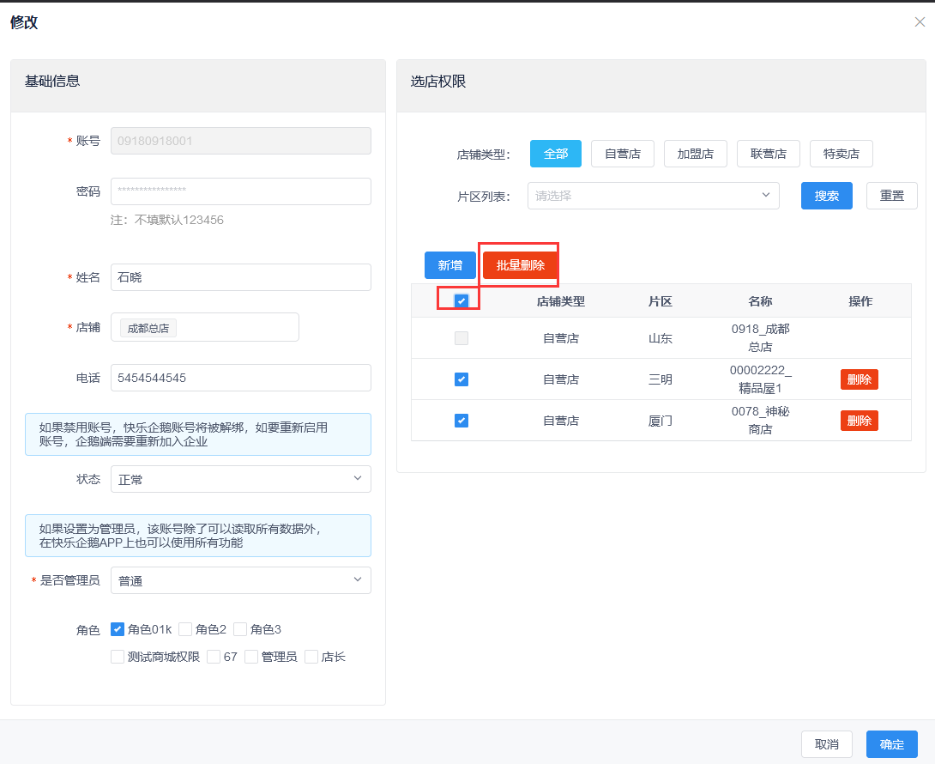Uncheck the 三明 store row checkbox
The image size is (935, 764).
pos(461,379)
